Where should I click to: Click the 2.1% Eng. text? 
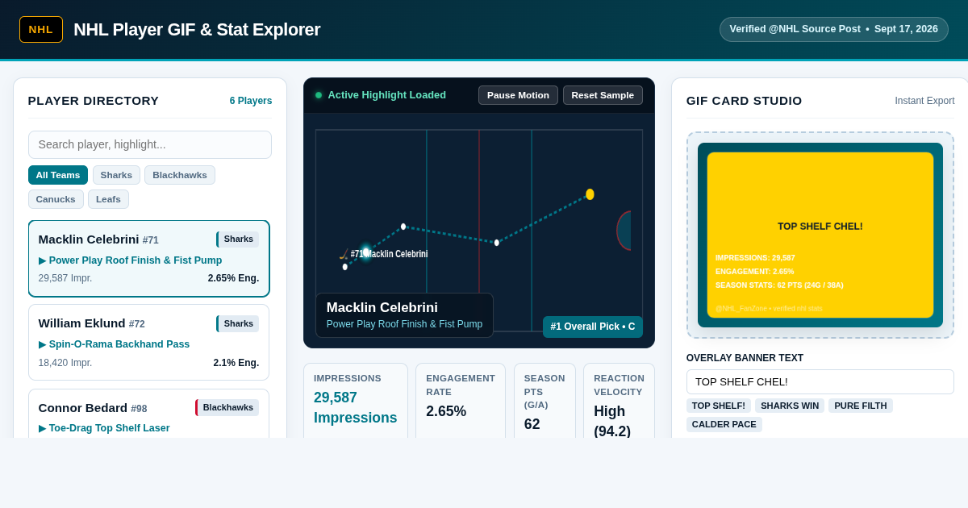pos(236,363)
